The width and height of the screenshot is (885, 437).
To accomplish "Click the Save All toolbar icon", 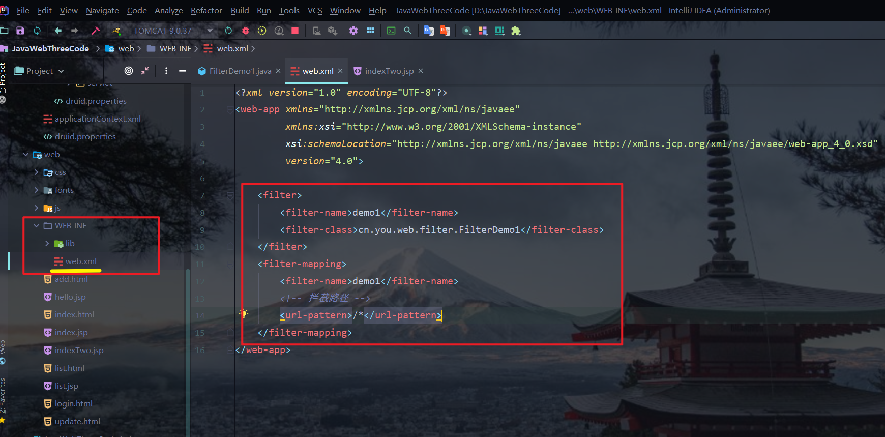I will point(20,31).
